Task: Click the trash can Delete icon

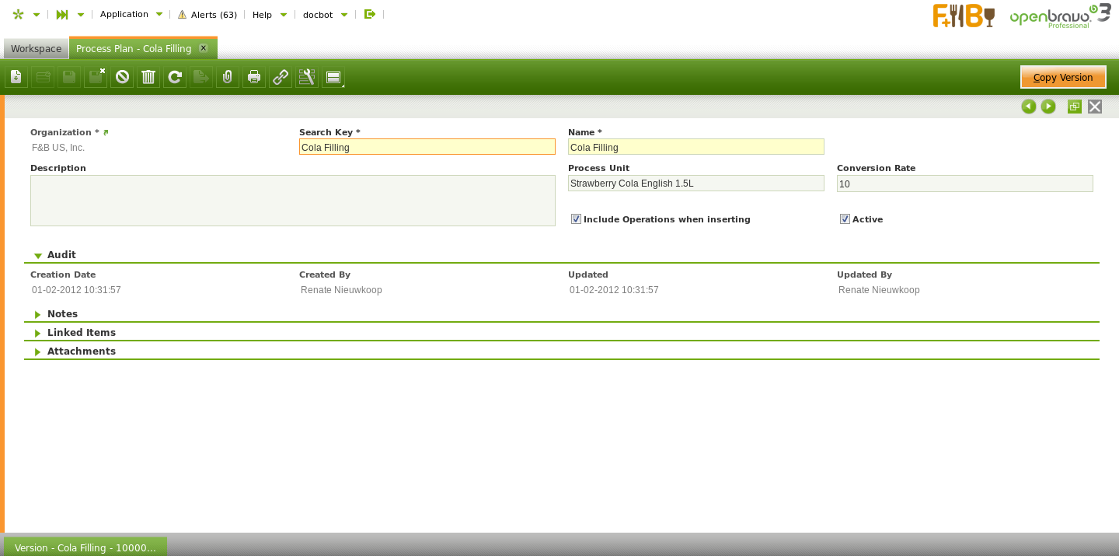Action: point(148,77)
